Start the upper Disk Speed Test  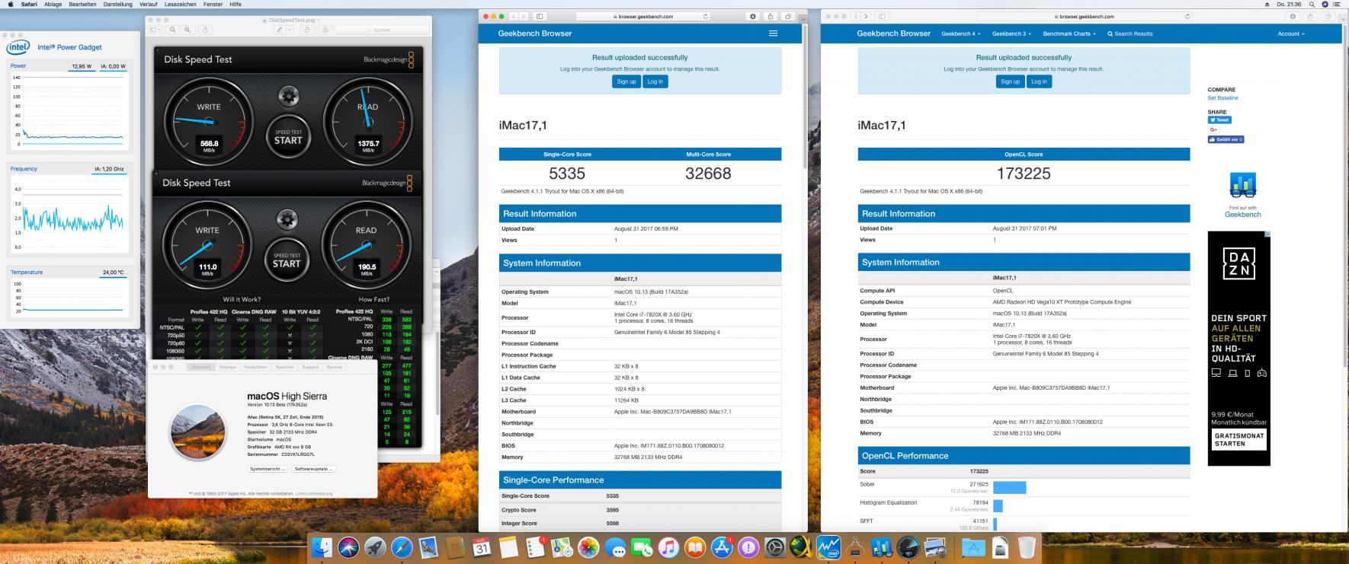click(x=288, y=136)
